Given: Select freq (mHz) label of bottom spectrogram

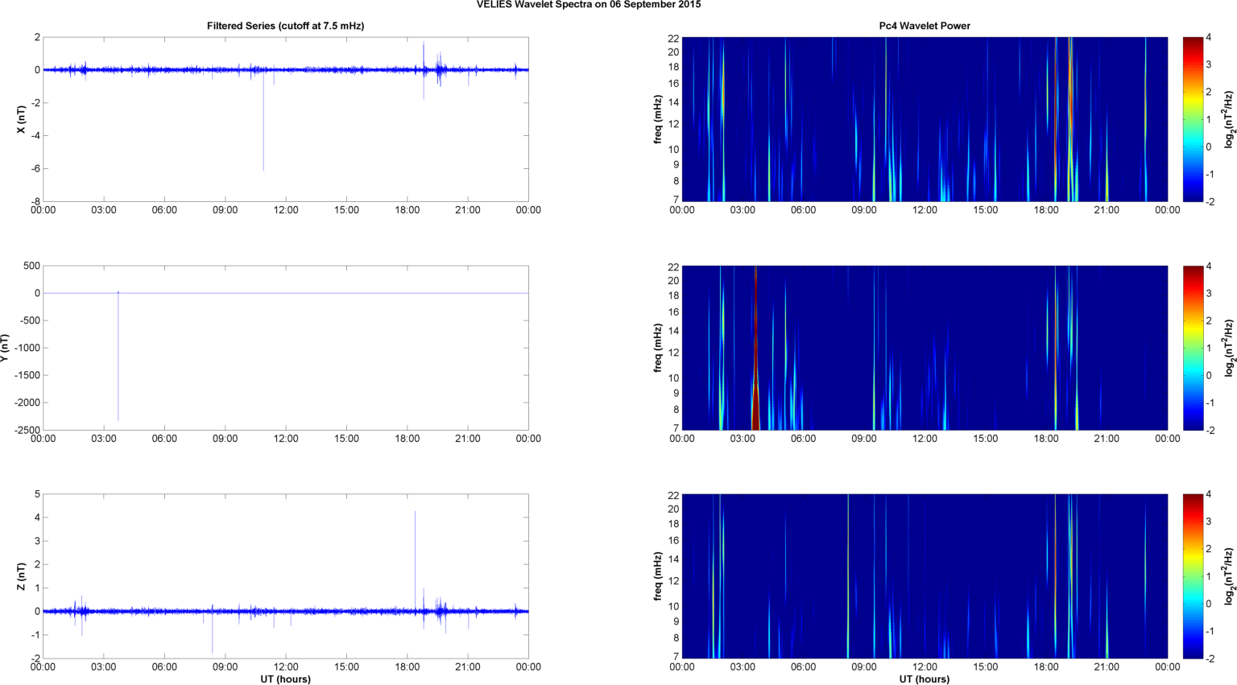Looking at the screenshot, I should click(x=658, y=576).
